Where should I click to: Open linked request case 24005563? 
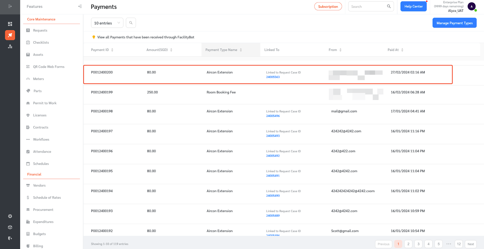pyautogui.click(x=273, y=77)
